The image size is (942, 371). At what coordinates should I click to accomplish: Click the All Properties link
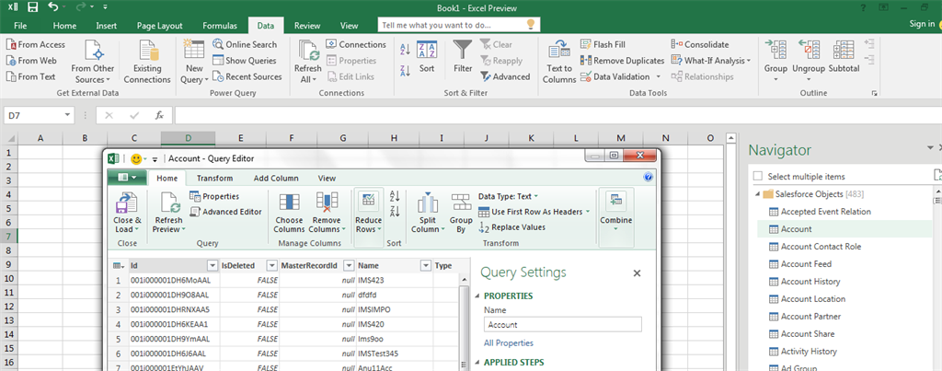[x=509, y=342]
